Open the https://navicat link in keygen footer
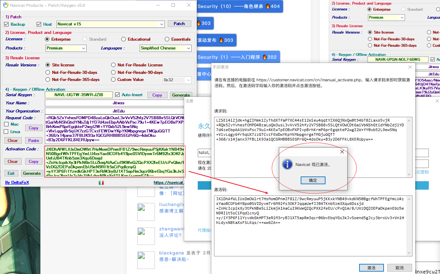This screenshot has width=440, height=274. tap(169, 183)
